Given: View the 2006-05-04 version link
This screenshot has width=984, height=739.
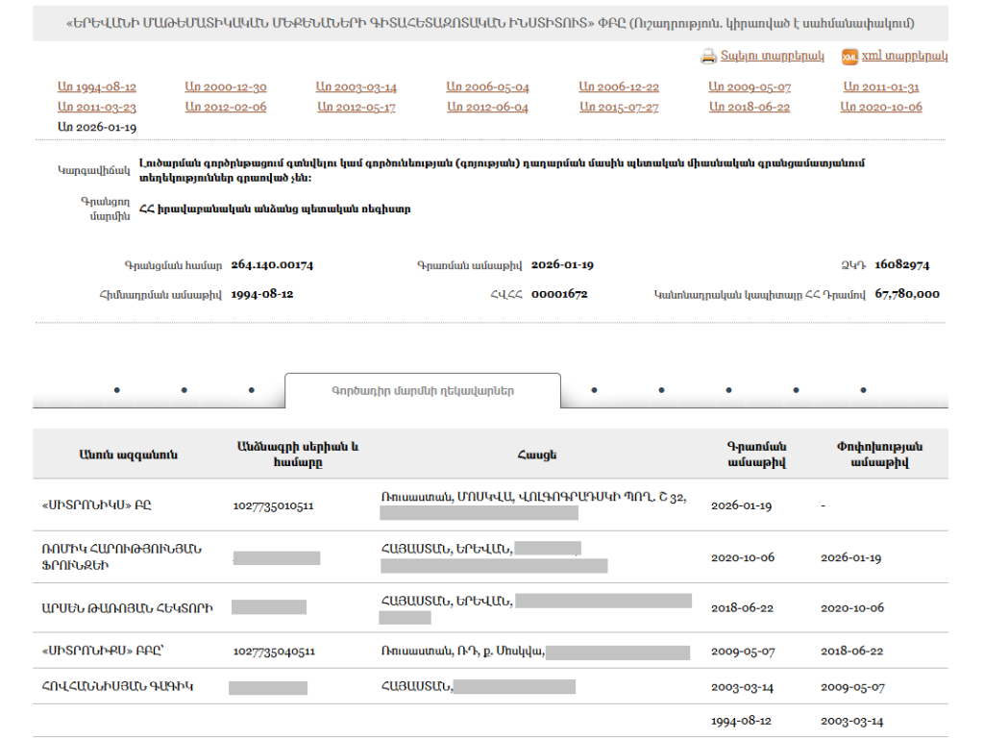Looking at the screenshot, I should [x=487, y=87].
